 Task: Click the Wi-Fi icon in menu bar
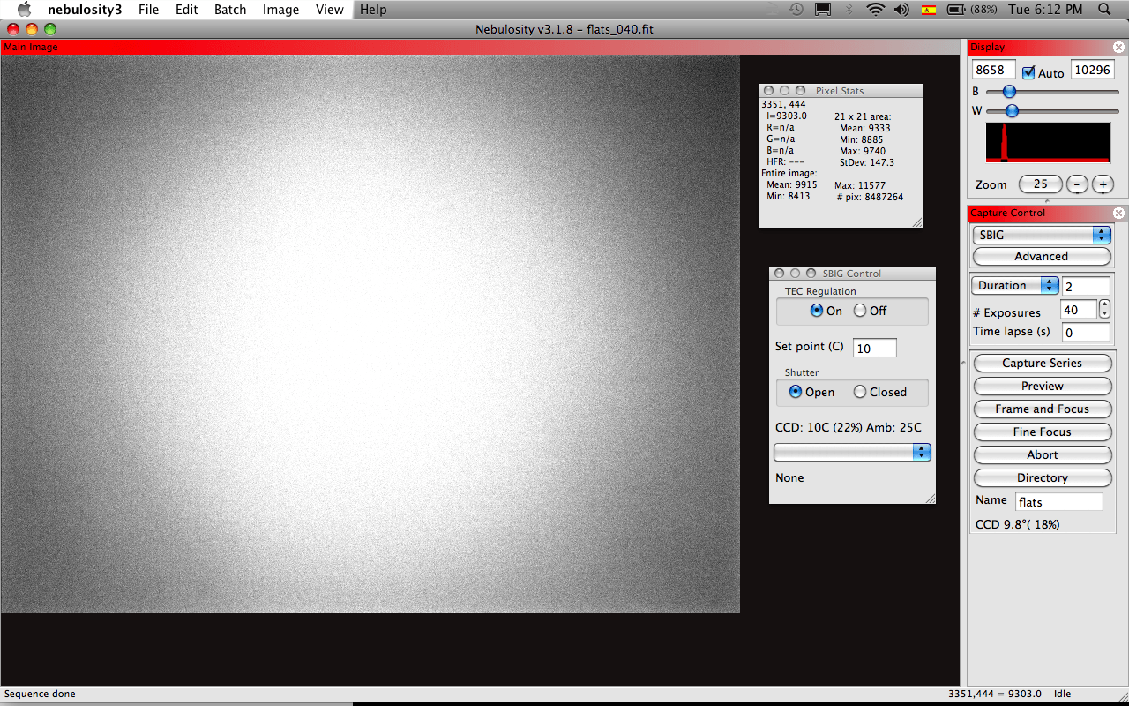[875, 10]
